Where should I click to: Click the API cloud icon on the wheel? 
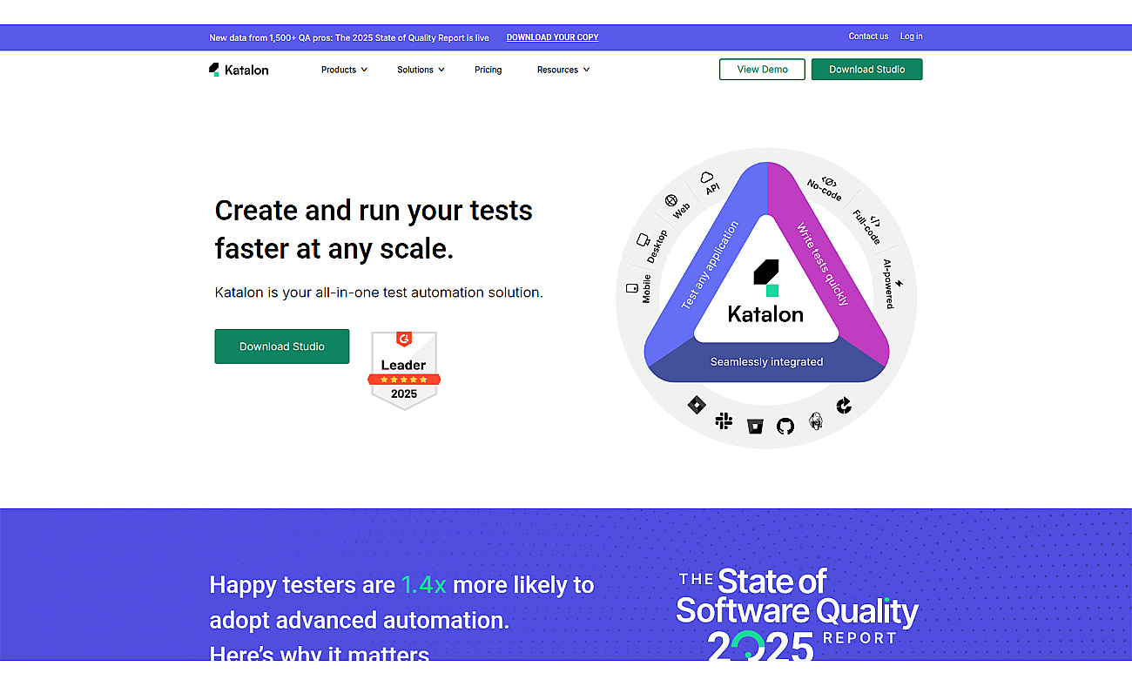coord(707,178)
